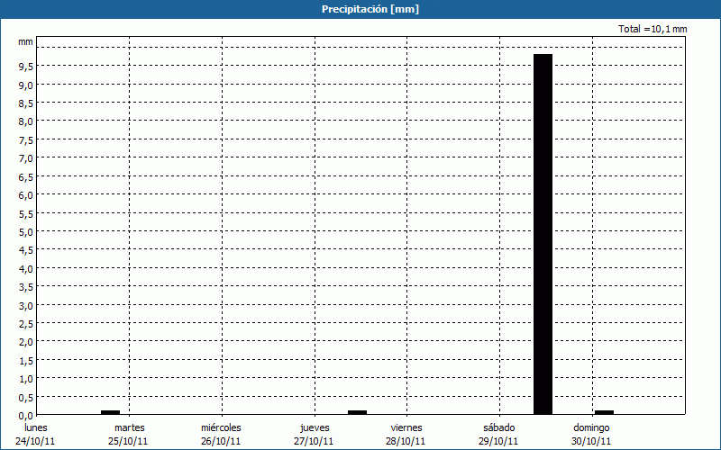Click the 'viernes' day label

406,427
